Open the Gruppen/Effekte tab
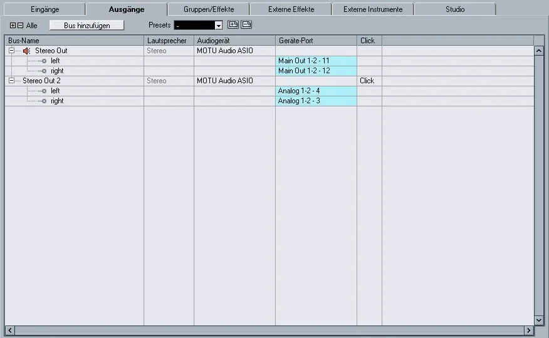 [x=209, y=9]
